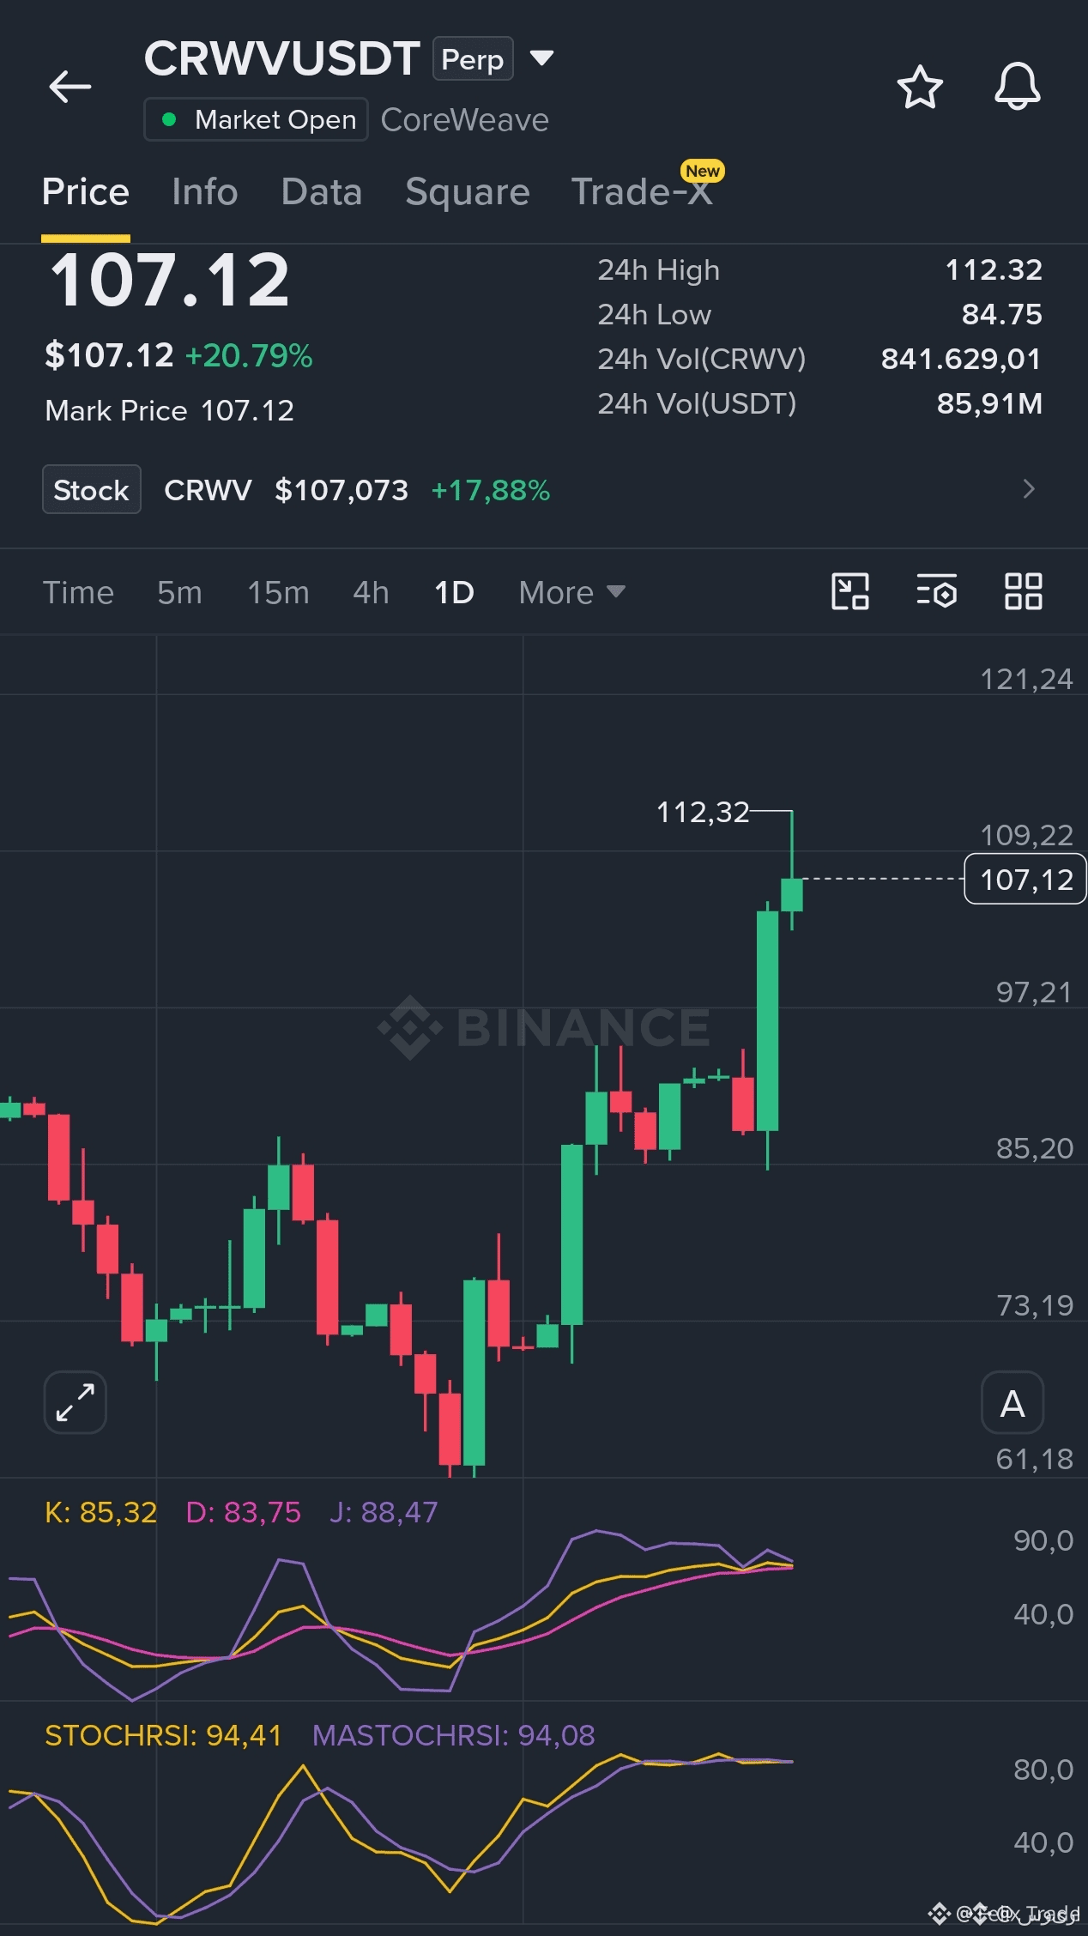Tap the 121,24 price axis label
This screenshot has width=1088, height=1936.
tap(1026, 679)
